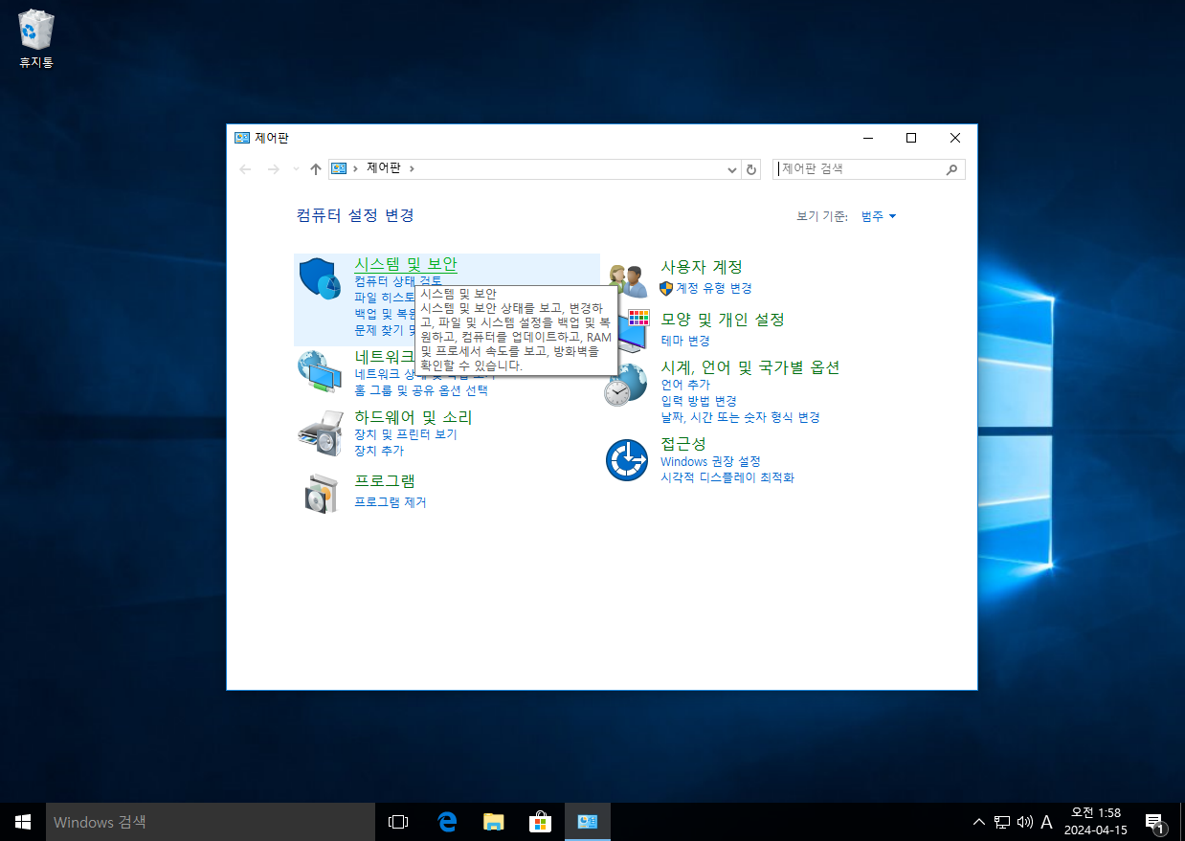
Task: Open 하드웨어 및 소리 category link
Action: tap(414, 417)
